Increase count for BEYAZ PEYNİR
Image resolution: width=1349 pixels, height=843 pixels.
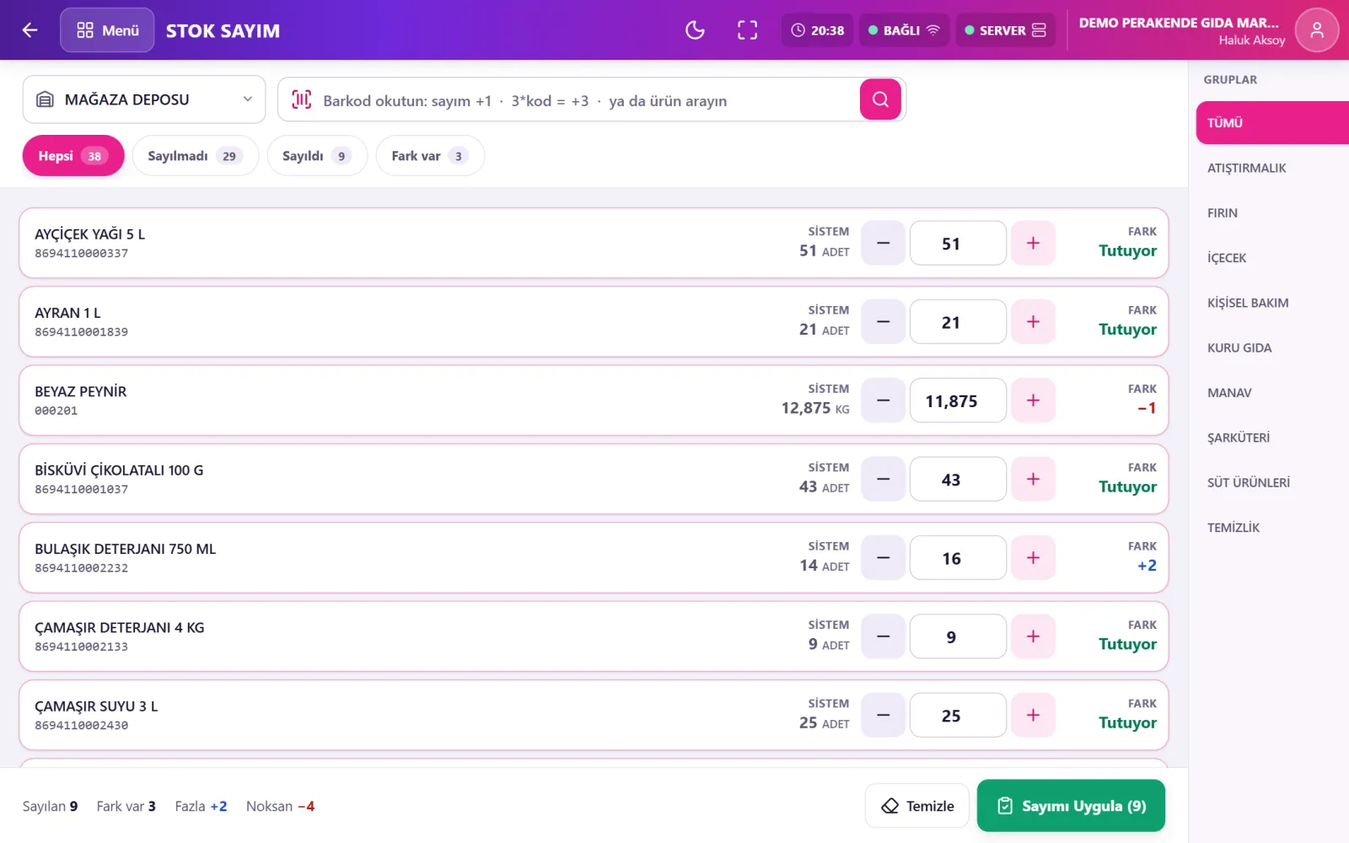click(x=1033, y=400)
